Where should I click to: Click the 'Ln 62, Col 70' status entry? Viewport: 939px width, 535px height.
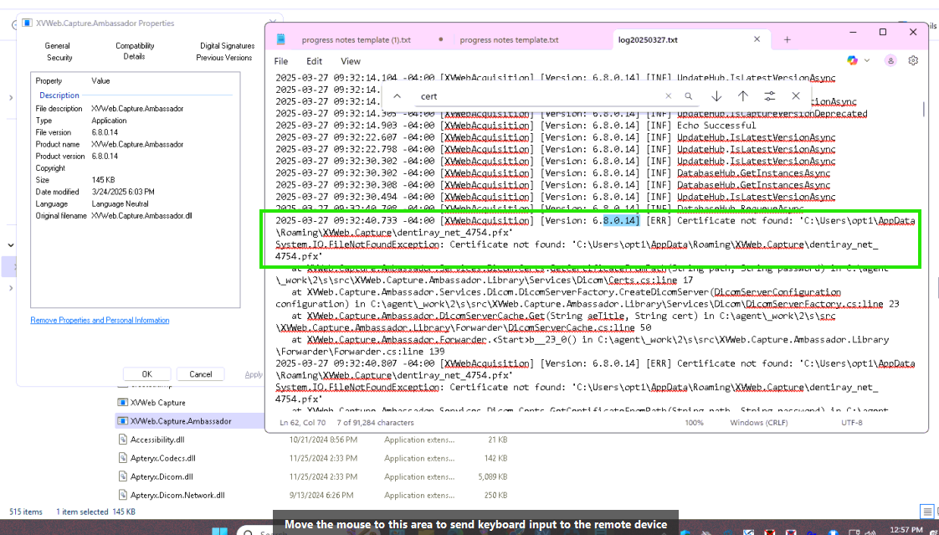(x=304, y=422)
